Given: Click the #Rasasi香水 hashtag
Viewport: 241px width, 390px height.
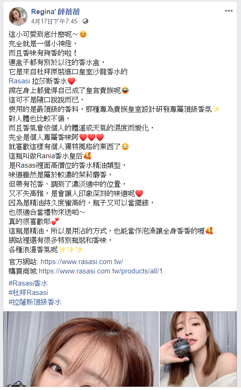Looking at the screenshot, I should click(x=28, y=283).
